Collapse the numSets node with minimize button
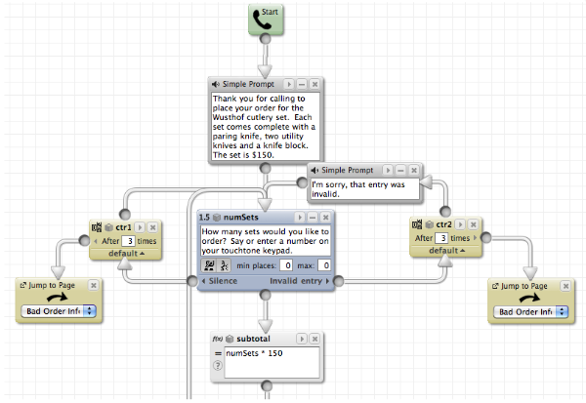 tap(312, 215)
